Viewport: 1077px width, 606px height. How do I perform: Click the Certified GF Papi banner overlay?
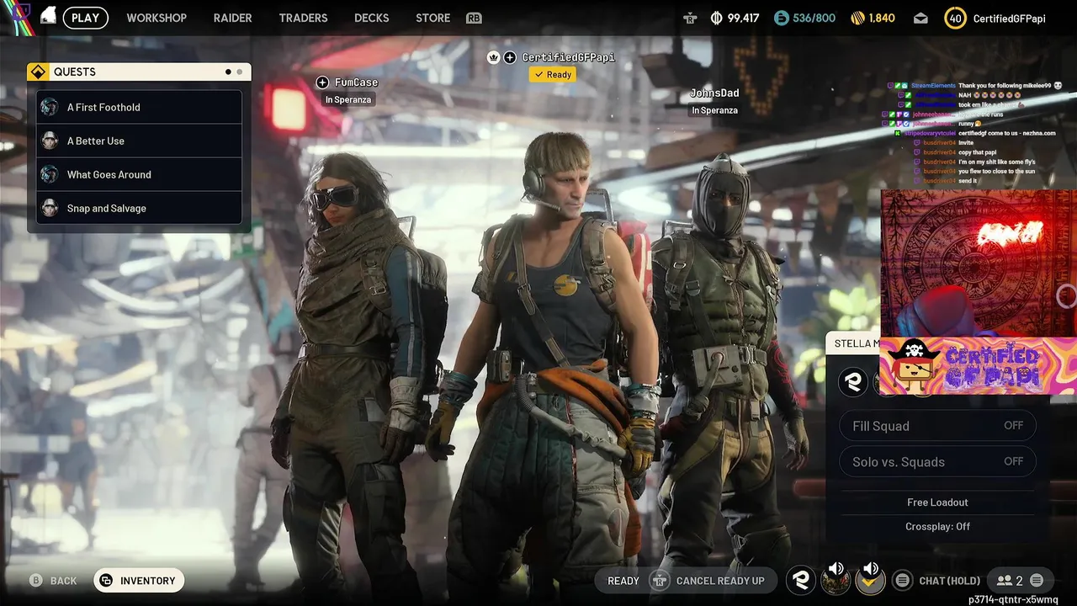pyautogui.click(x=978, y=365)
